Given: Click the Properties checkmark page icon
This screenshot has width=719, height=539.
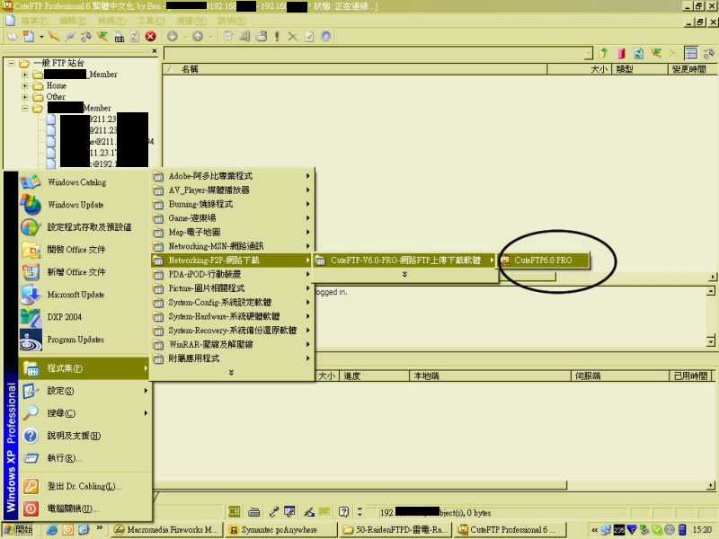Looking at the screenshot, I should 309,36.
